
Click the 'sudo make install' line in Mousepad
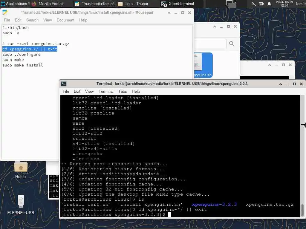[x=23, y=65]
